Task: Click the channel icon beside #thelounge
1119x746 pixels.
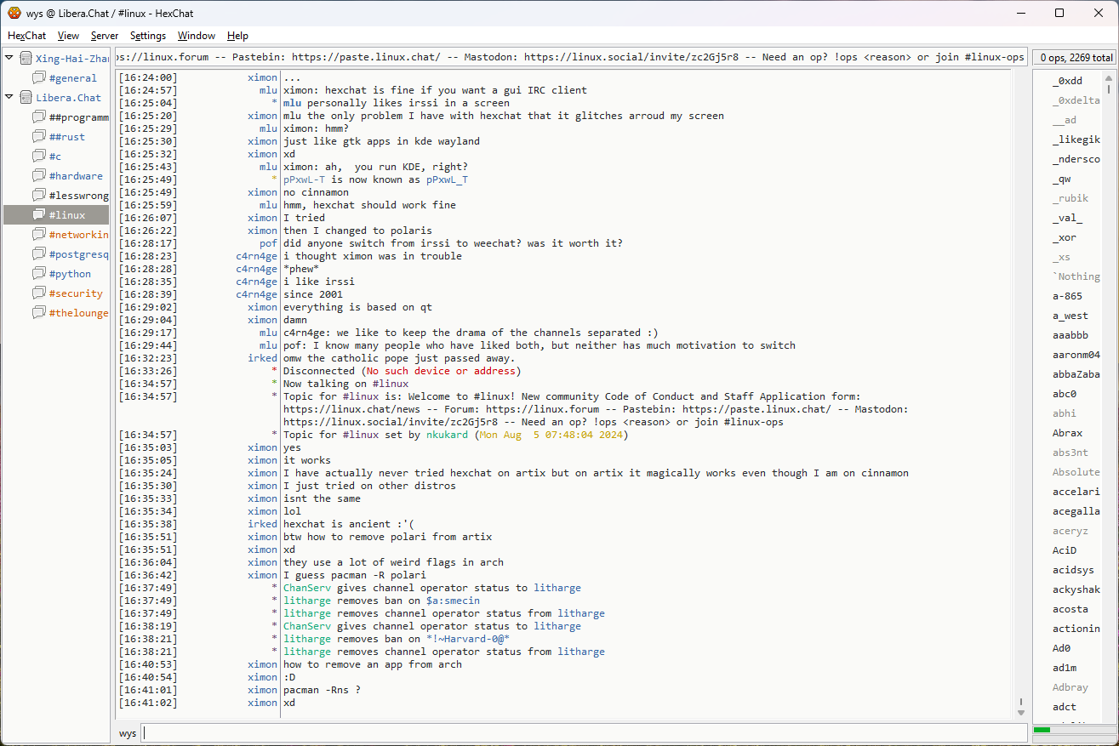Action: tap(39, 313)
